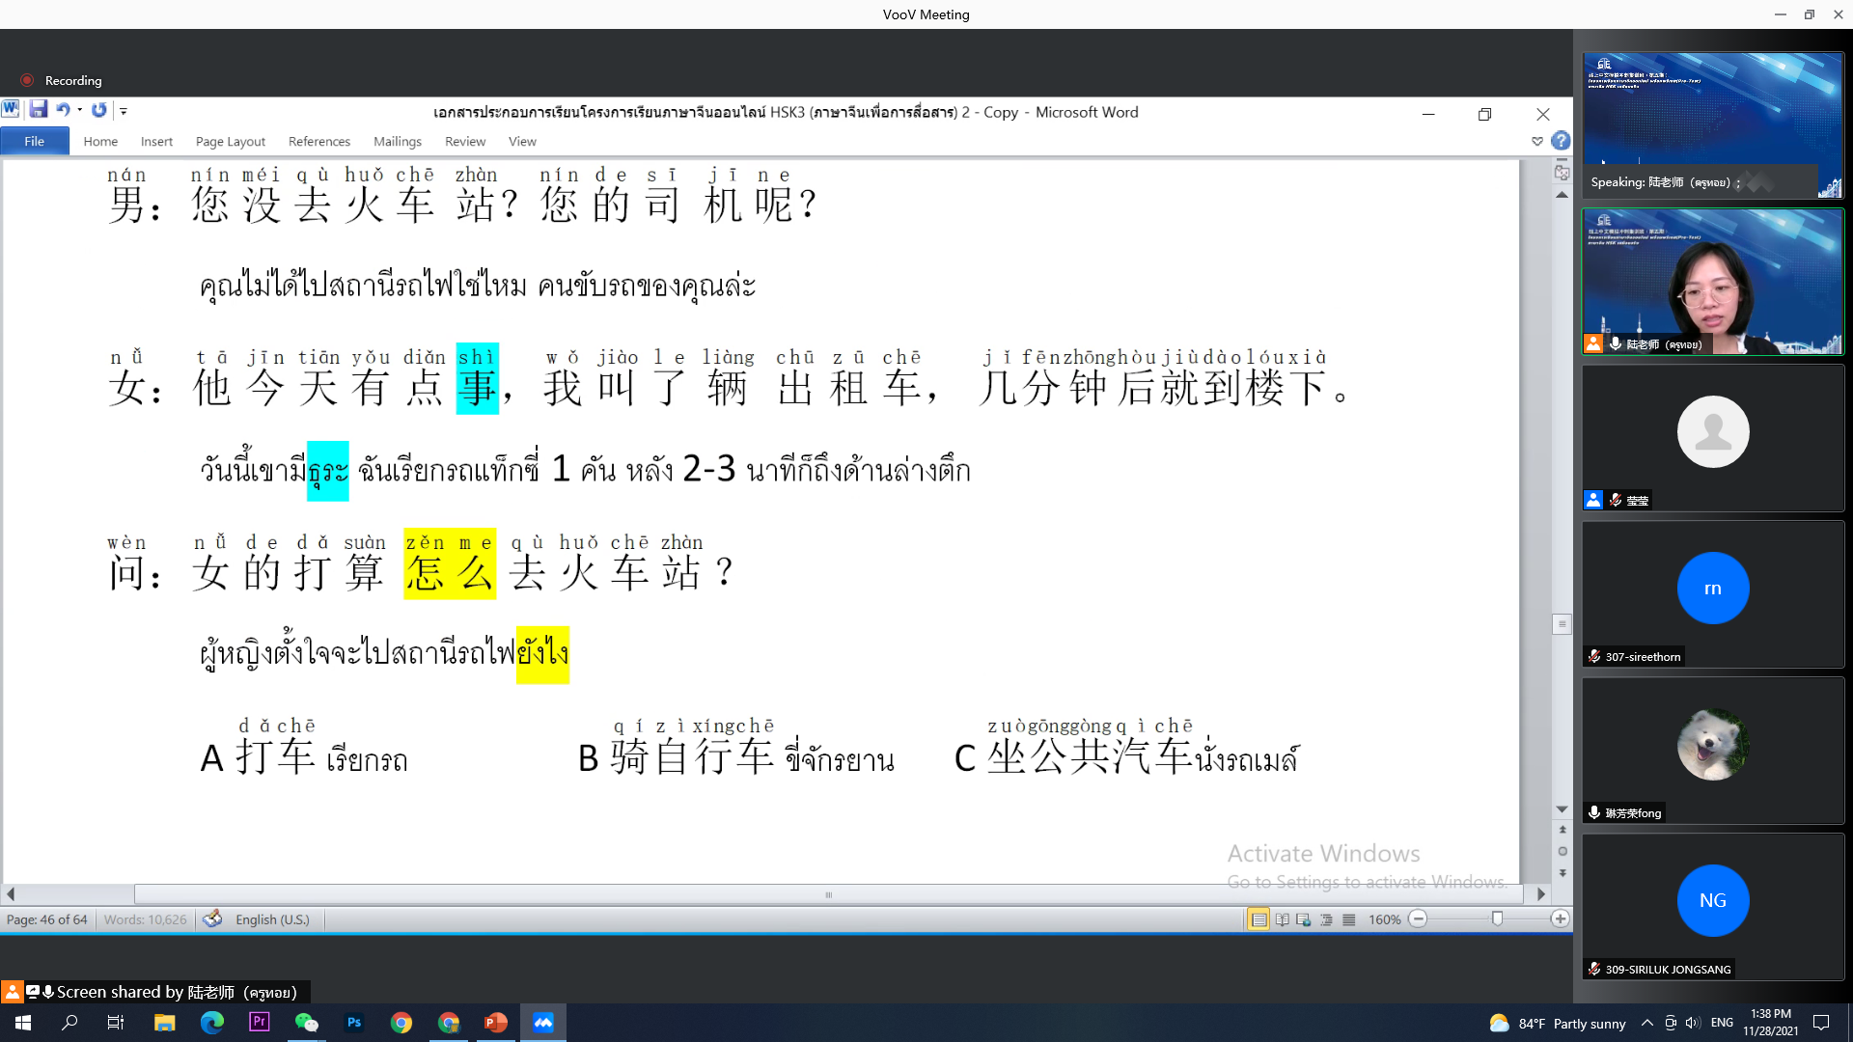Click the horizontal scrollbar right arrow
Screen dimensions: 1853x1042
coord(1541,894)
